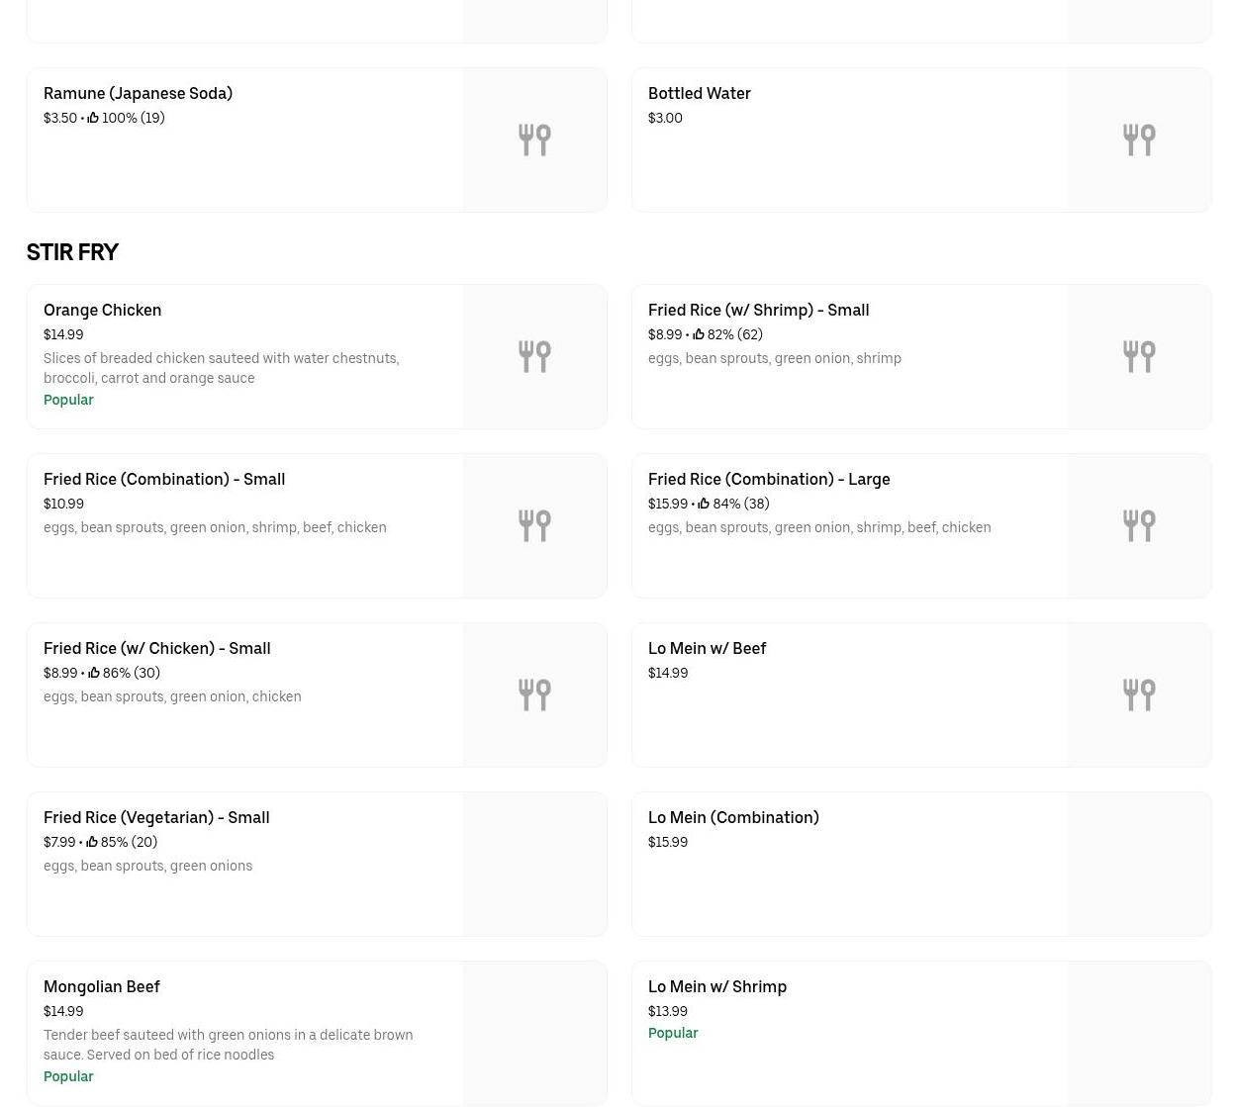The width and height of the screenshot is (1237, 1107).
Task: Click thumbs-up icon on Fried Rice Vegetarian
Action: (92, 842)
